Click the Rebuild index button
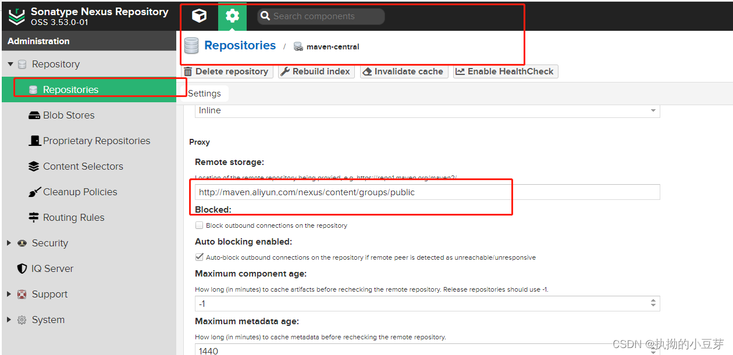Screen dimensions: 733x355 pos(316,71)
